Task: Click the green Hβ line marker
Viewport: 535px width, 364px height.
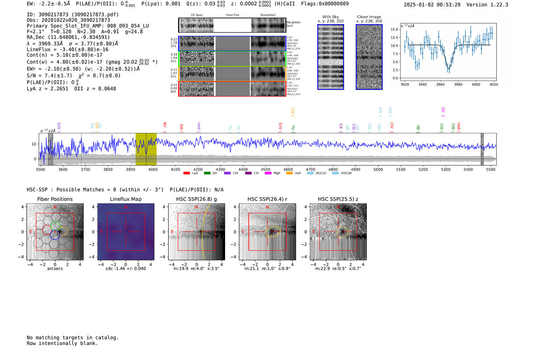Action: pyautogui.click(x=418, y=128)
